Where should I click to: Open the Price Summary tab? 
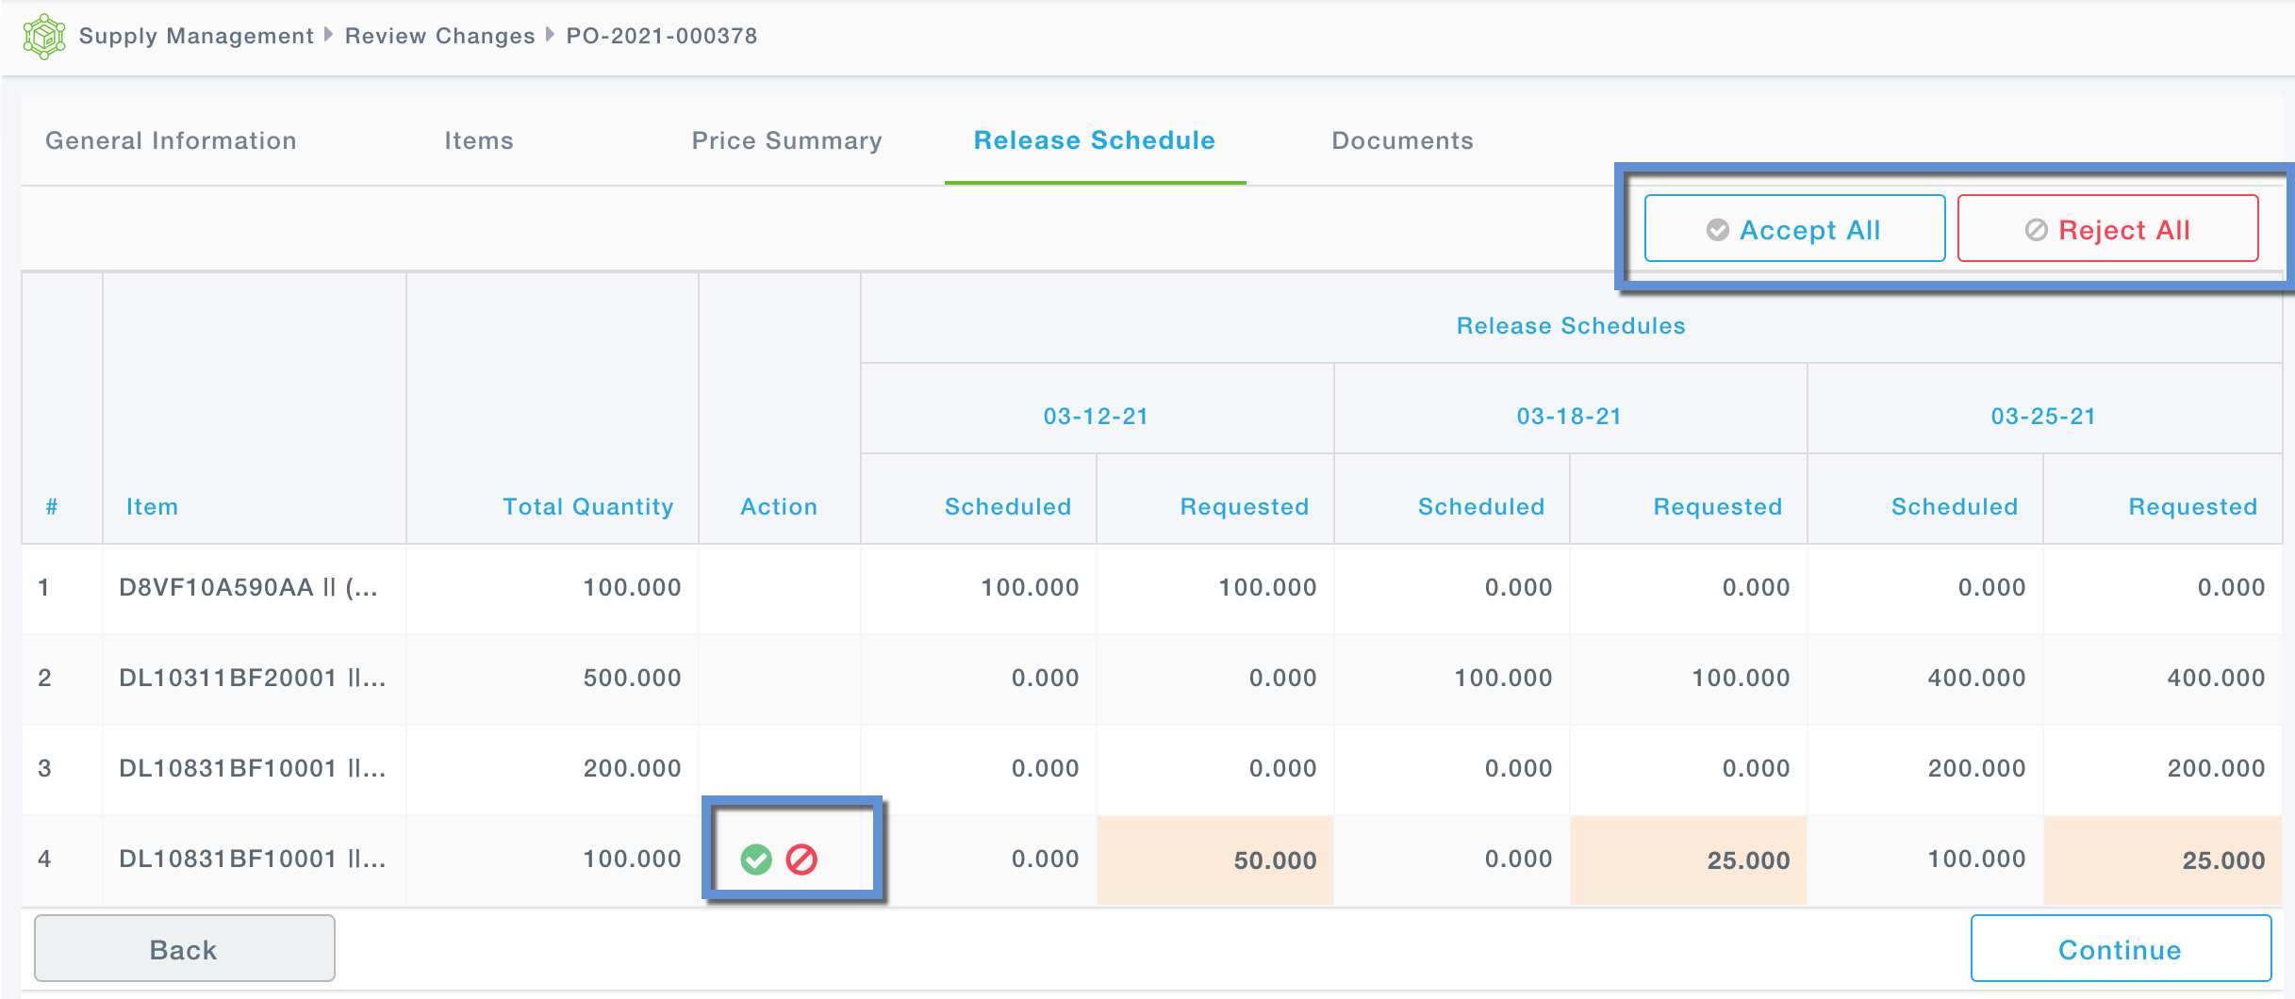(786, 140)
